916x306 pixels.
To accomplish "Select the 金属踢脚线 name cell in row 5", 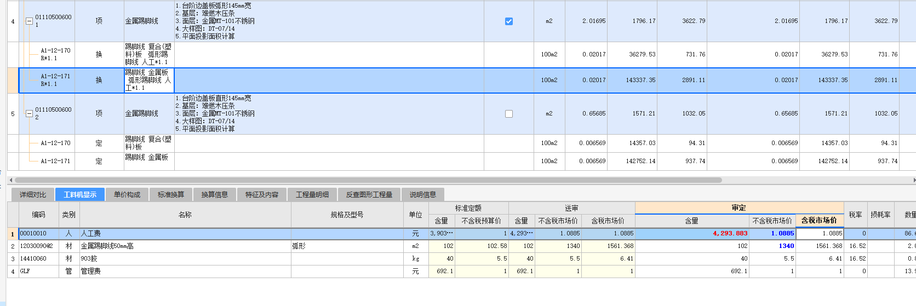I will [x=149, y=114].
